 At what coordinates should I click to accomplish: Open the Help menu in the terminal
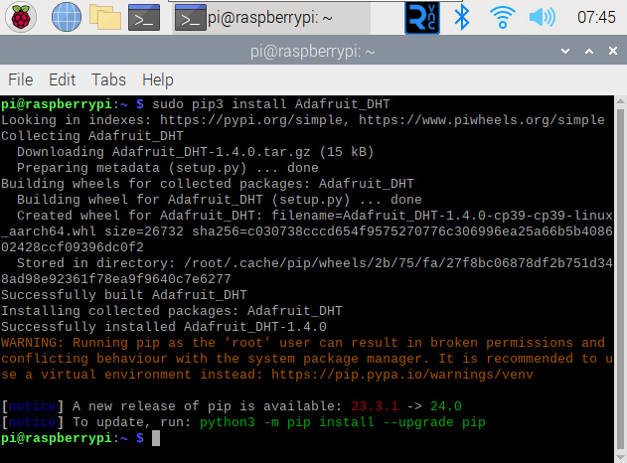[x=158, y=79]
